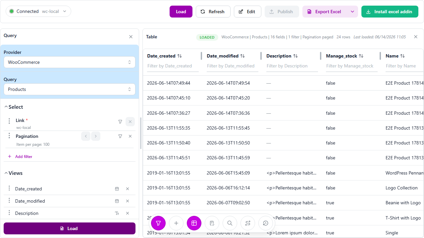
Task: Sort by the Description column
Action: click(x=295, y=56)
